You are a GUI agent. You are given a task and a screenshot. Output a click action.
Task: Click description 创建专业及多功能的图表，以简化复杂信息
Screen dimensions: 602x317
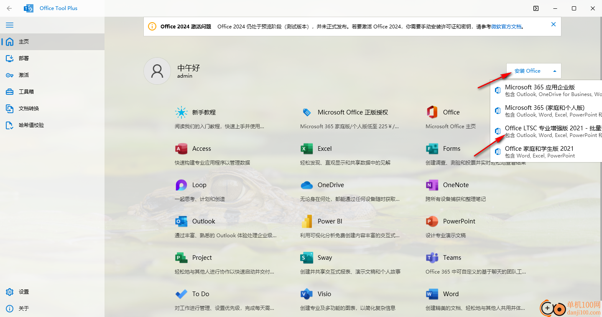pos(348,308)
